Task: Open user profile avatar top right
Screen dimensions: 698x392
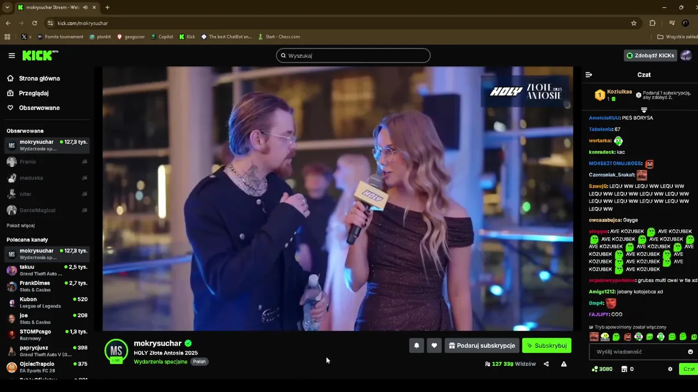Action: [686, 56]
